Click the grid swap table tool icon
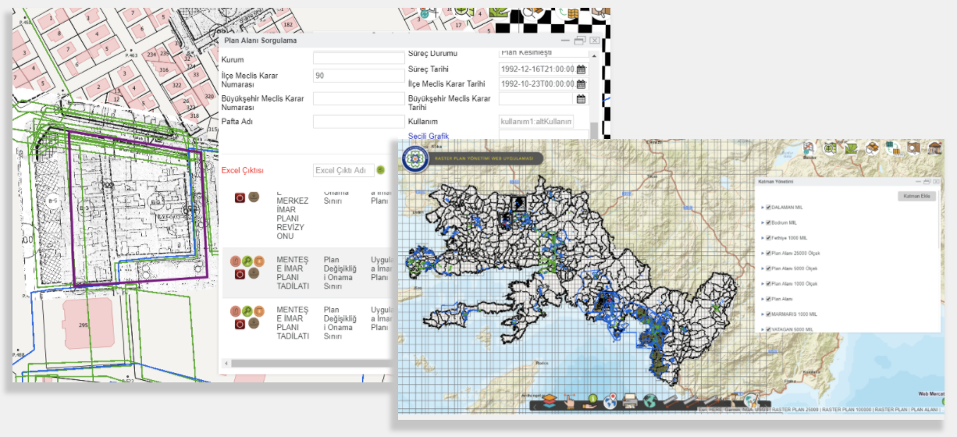Screen dimensions: 957x437 893,149
